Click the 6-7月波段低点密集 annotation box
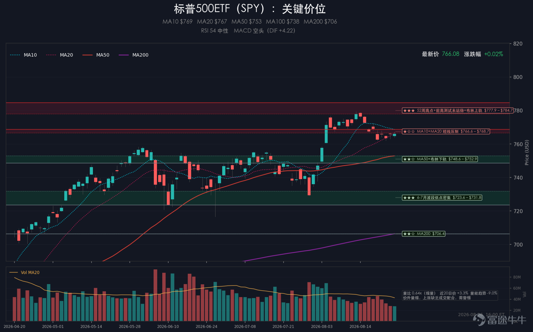533x332 pixels. click(442, 198)
